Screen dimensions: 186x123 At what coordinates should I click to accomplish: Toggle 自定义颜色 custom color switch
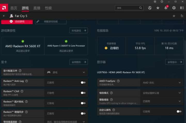pos(179,111)
